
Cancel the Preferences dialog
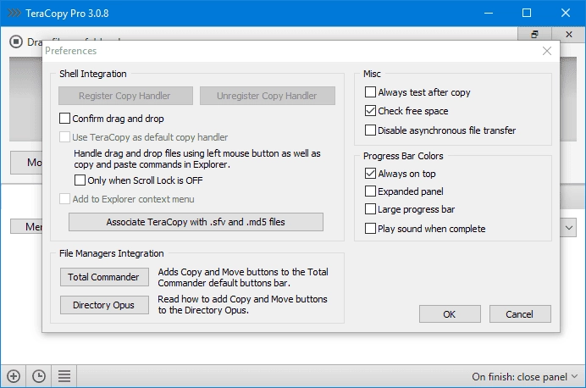[520, 314]
